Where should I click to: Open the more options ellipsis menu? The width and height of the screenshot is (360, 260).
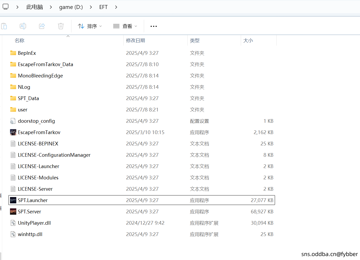[154, 26]
